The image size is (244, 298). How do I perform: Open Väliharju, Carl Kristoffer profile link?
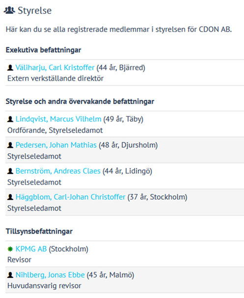pos(55,68)
